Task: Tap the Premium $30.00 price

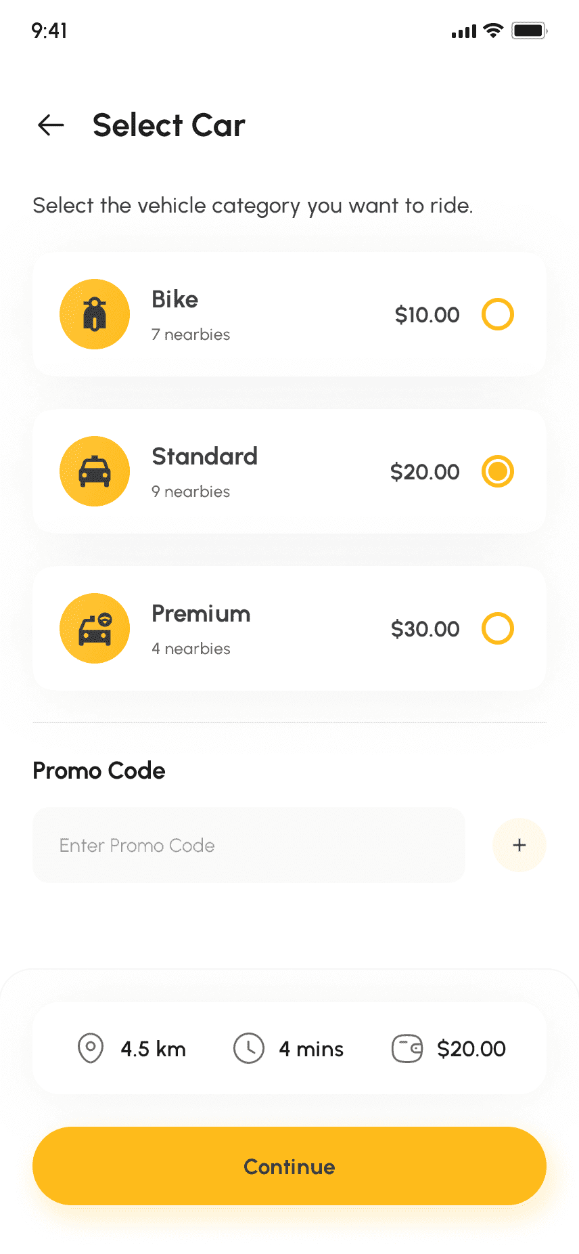Action: [x=425, y=629]
